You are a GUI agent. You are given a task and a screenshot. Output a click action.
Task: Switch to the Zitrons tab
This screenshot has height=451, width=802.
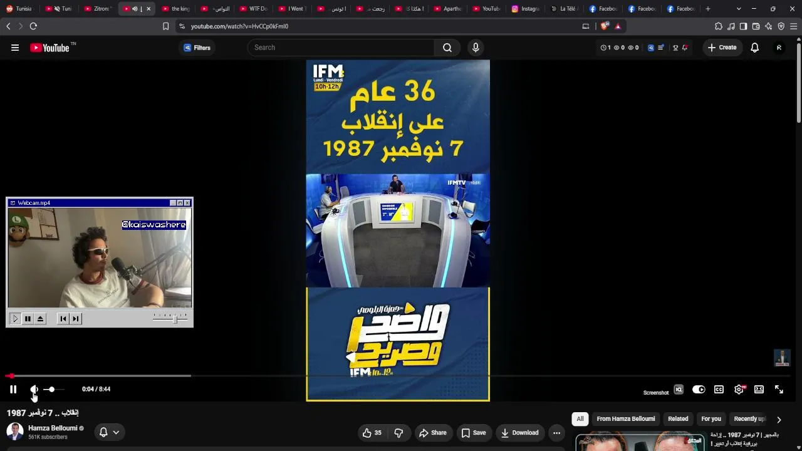pyautogui.click(x=97, y=9)
